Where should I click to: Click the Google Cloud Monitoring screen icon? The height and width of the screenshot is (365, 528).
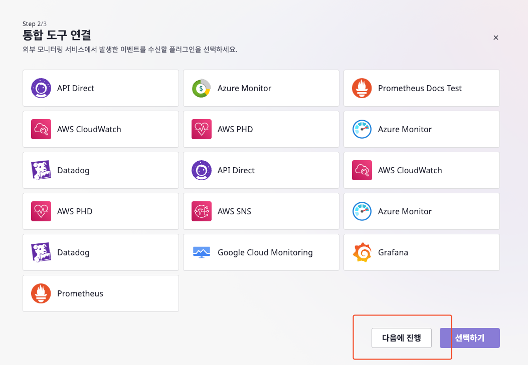pos(202,252)
